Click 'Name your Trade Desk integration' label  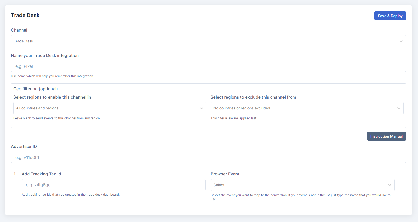coord(45,56)
